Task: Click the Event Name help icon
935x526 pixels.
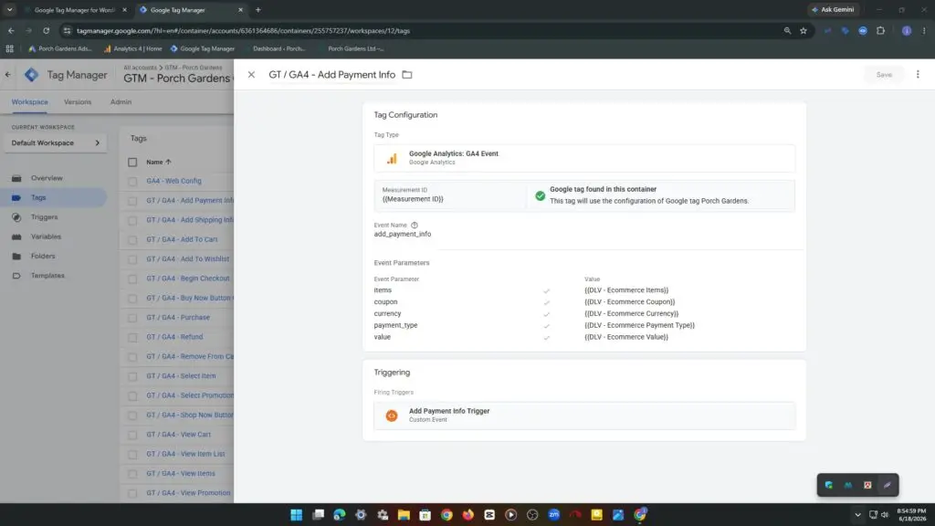Action: click(x=414, y=225)
